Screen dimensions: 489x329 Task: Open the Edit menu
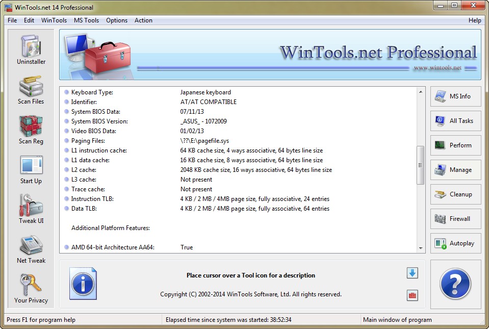tap(29, 20)
